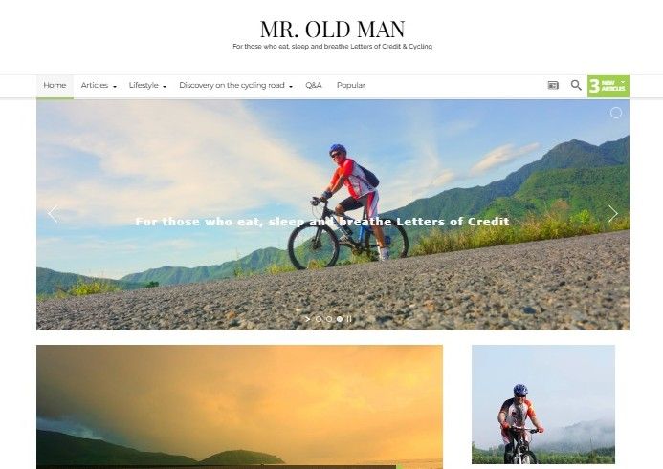Go to previous slide with left arrow

(x=53, y=214)
